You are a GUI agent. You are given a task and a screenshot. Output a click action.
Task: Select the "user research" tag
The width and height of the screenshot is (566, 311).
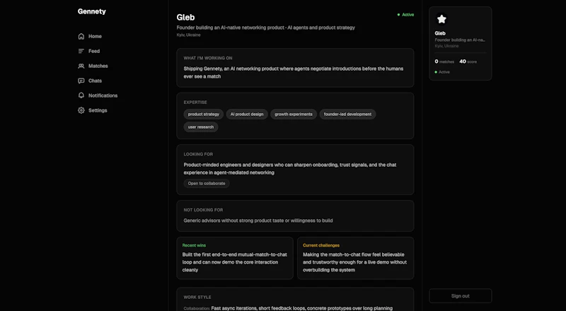201,127
